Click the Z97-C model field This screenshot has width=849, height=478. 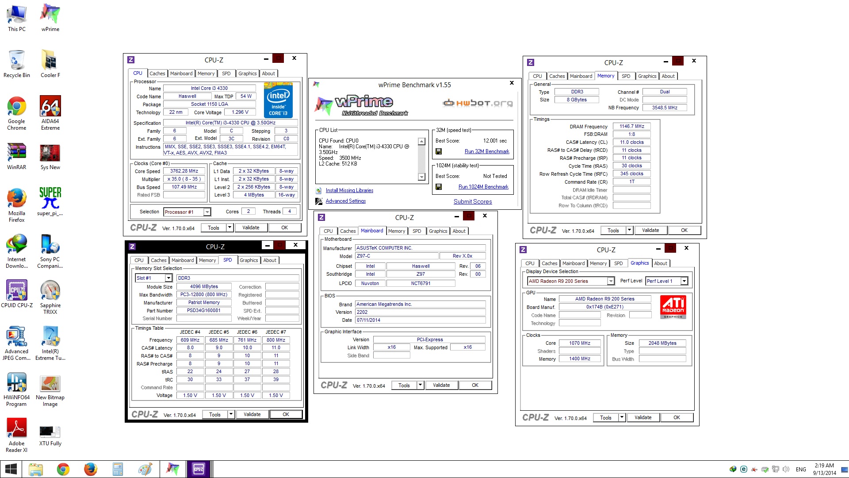point(397,256)
